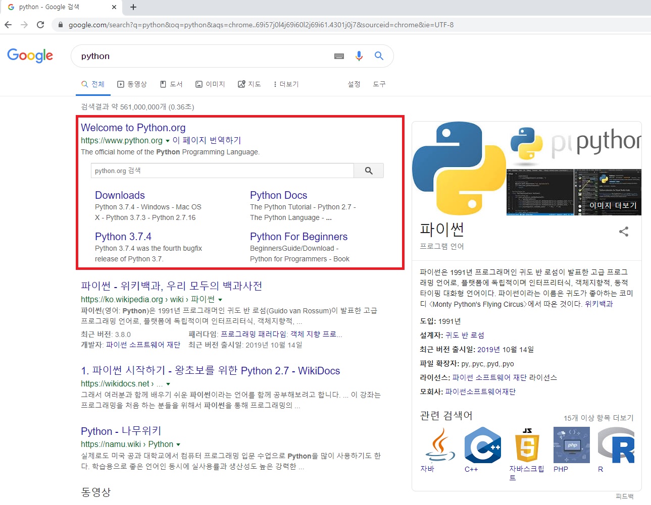
Task: Open 도구 search tools
Action: point(379,84)
